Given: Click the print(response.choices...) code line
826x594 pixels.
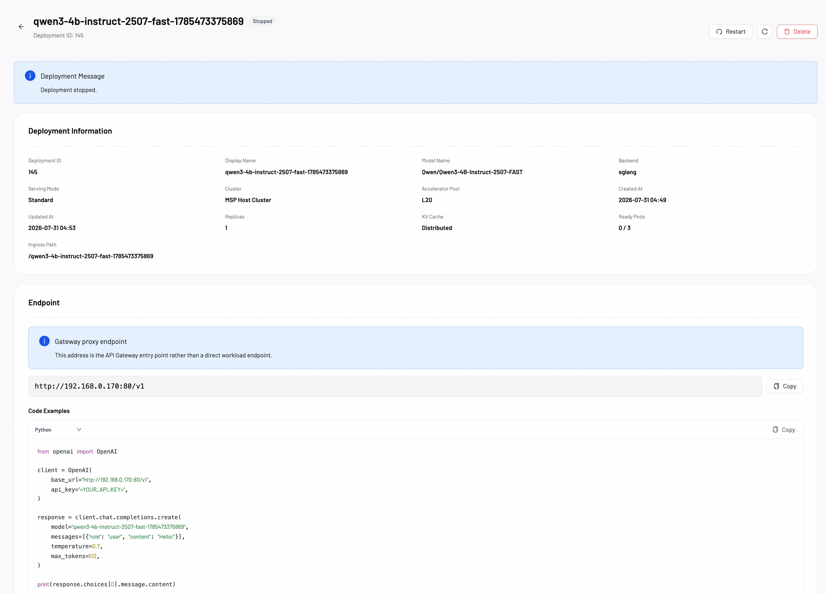Looking at the screenshot, I should pos(106,584).
